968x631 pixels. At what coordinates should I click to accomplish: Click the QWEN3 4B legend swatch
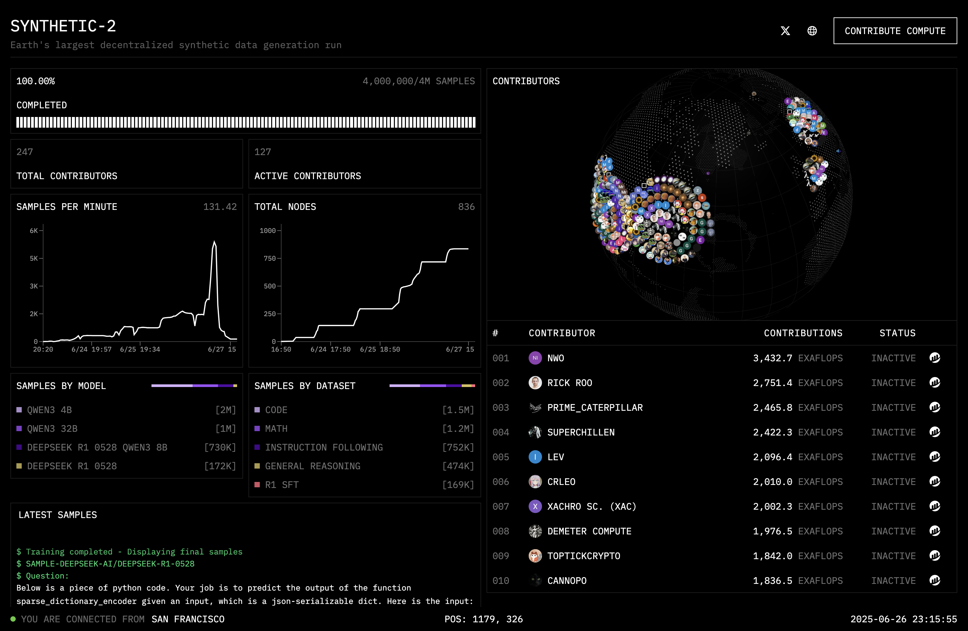tap(19, 410)
